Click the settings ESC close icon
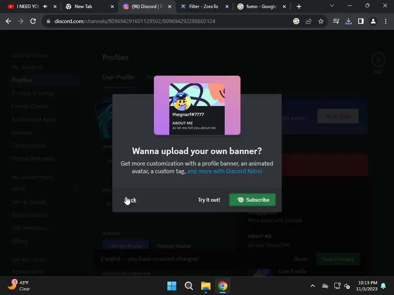The image size is (394, 295). [379, 60]
